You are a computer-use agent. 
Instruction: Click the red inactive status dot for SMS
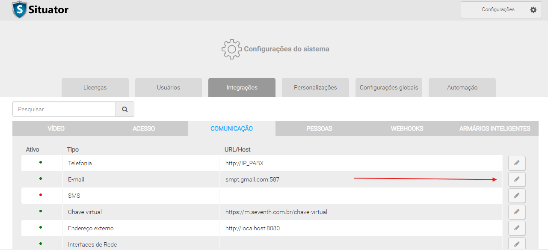tap(41, 195)
